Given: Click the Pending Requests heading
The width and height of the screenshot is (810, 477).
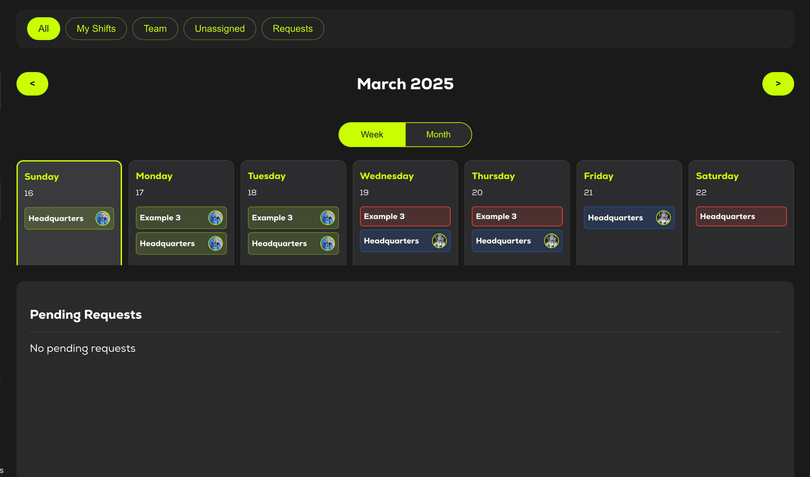Looking at the screenshot, I should (86, 315).
